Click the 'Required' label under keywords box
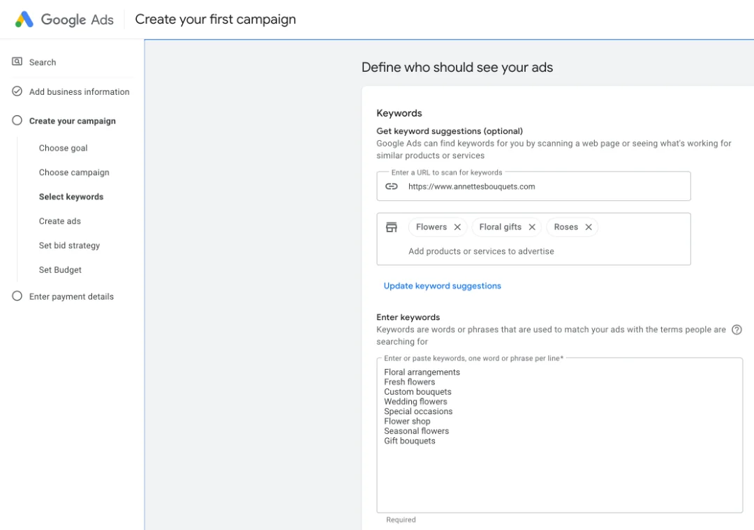 pyautogui.click(x=401, y=520)
